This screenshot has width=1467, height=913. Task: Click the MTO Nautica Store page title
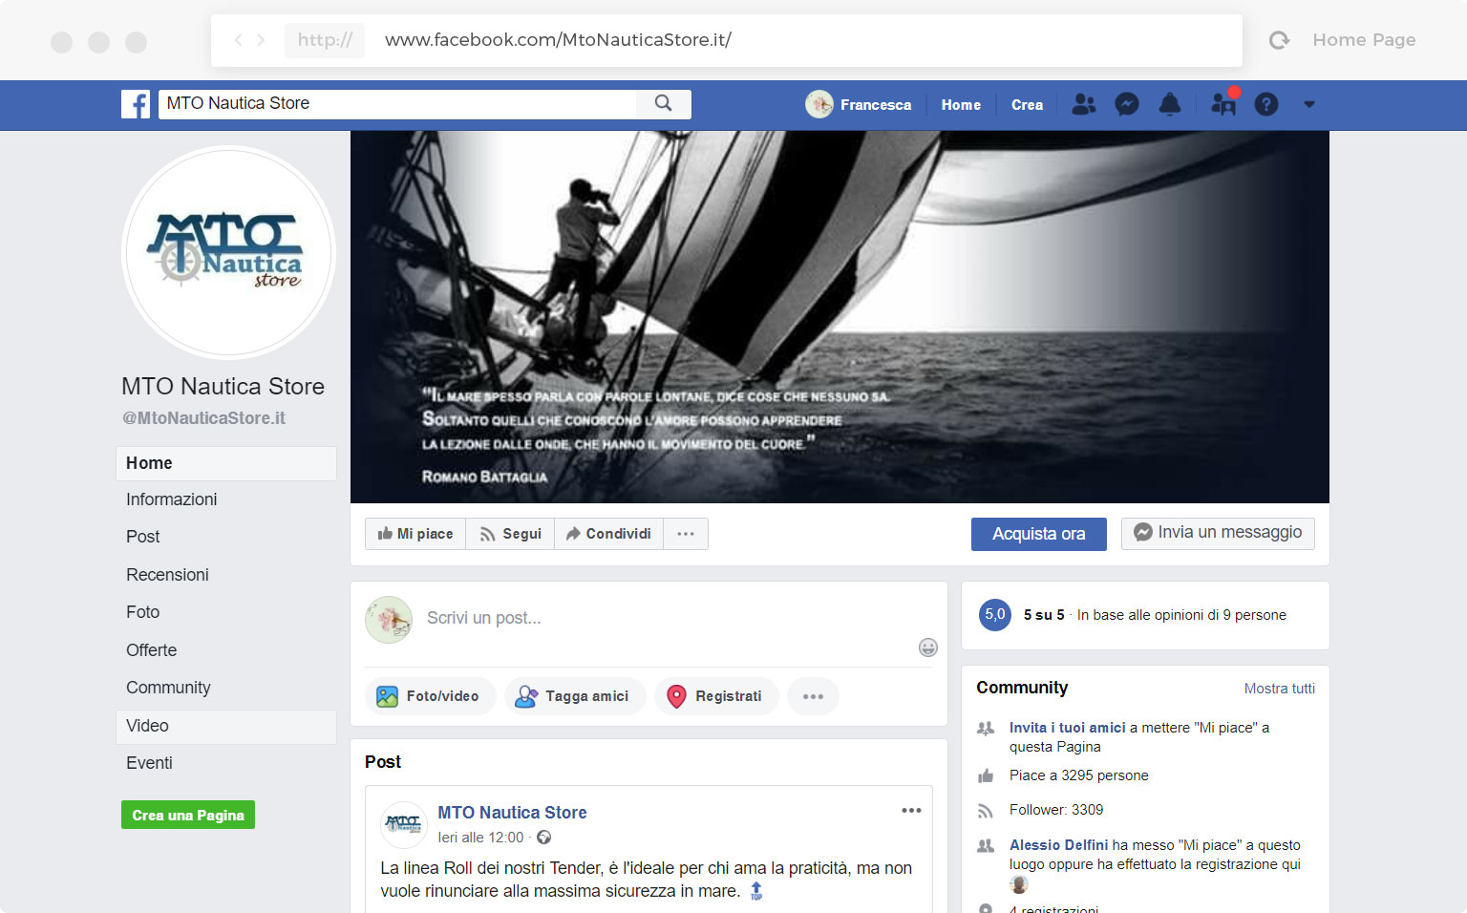click(223, 387)
